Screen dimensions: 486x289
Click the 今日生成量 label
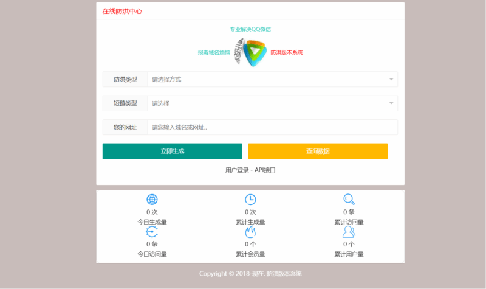pyautogui.click(x=152, y=222)
